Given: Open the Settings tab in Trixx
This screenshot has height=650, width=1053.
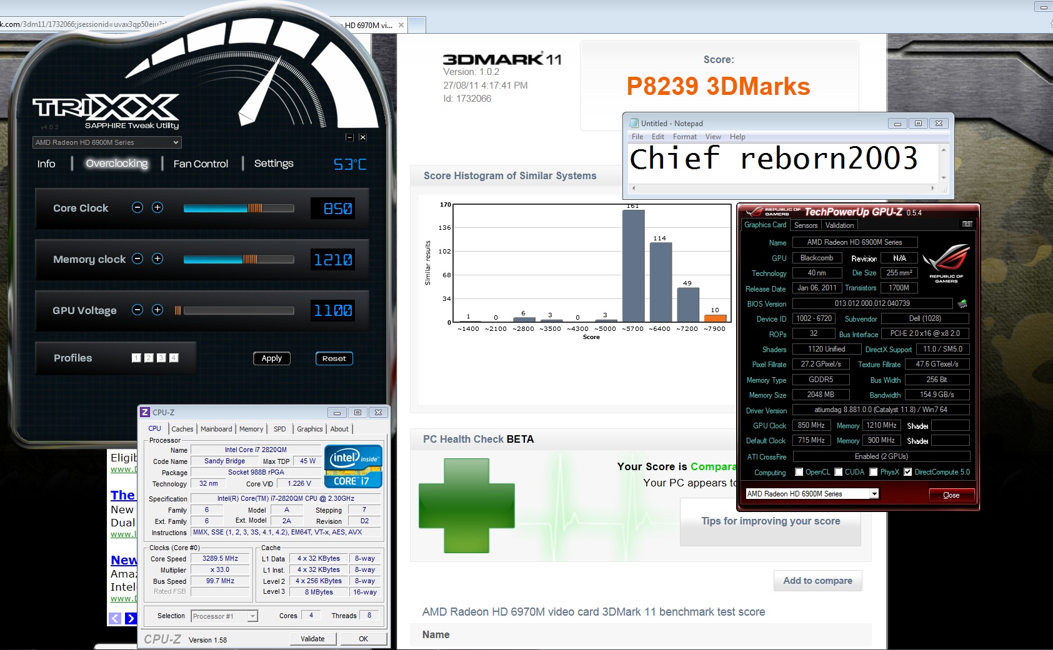Looking at the screenshot, I should (274, 164).
